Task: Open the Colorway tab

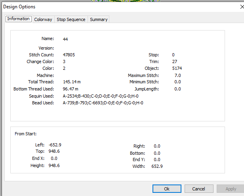Action: pos(43,19)
